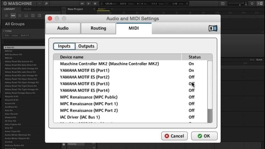
Task: Toggle YAMAHA MOTIF ES (Port3) status
Action: coord(191,84)
